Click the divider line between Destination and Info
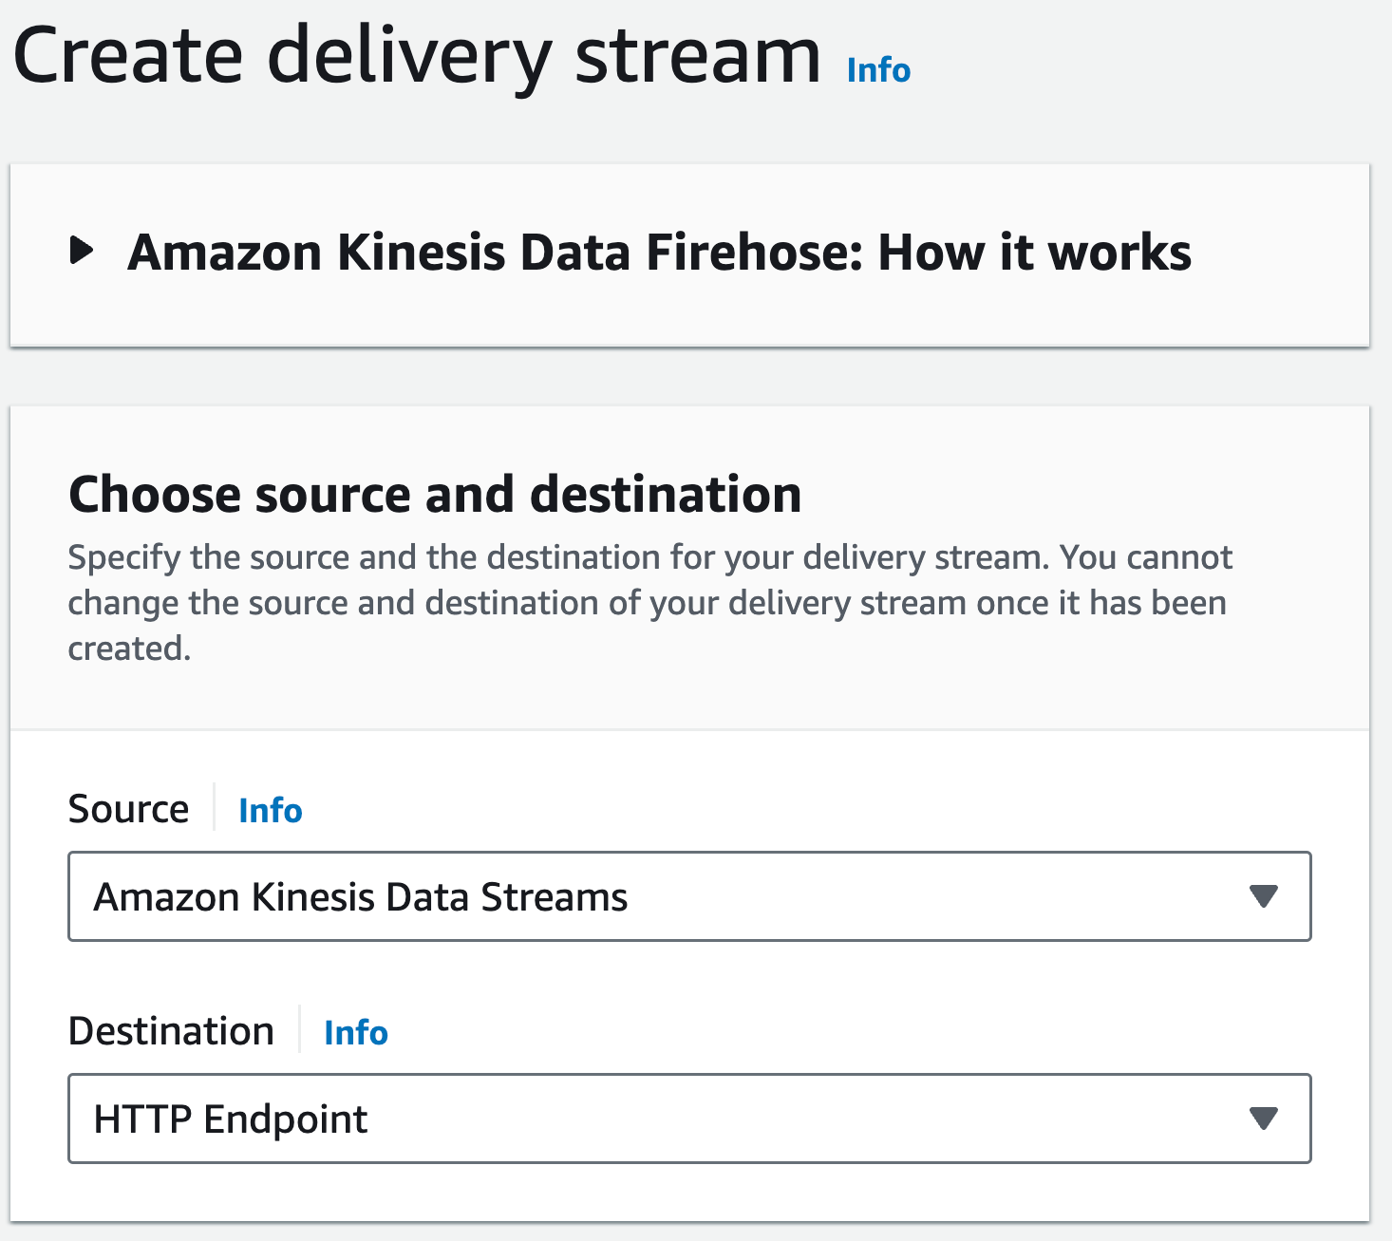 299,1030
